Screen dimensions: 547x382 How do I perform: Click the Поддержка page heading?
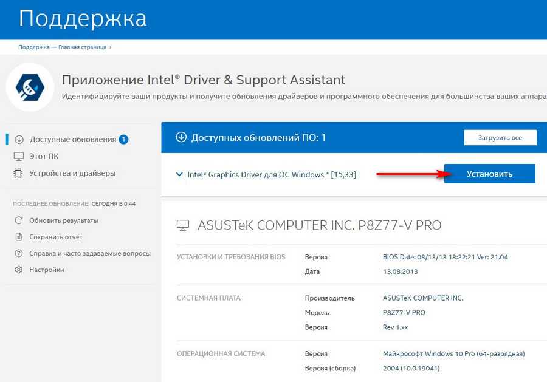(83, 18)
